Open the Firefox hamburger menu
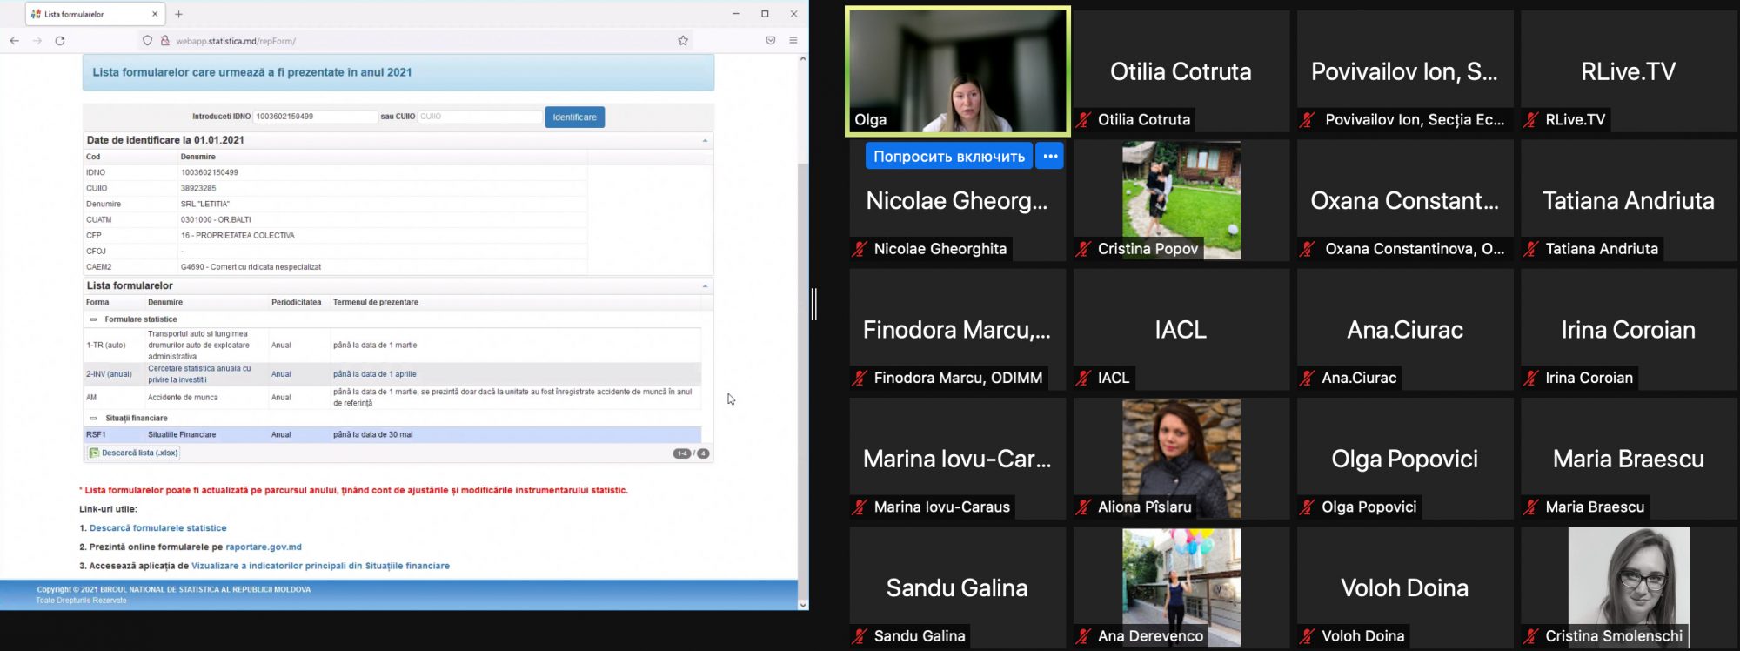The image size is (1740, 651). click(x=793, y=41)
